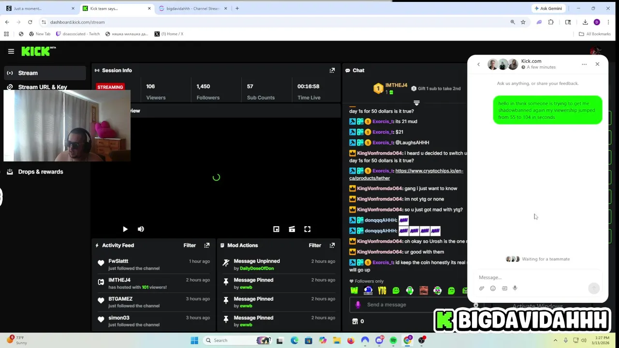
Task: Switch to bigdavidahhh Channel Stream tab
Action: click(192, 8)
